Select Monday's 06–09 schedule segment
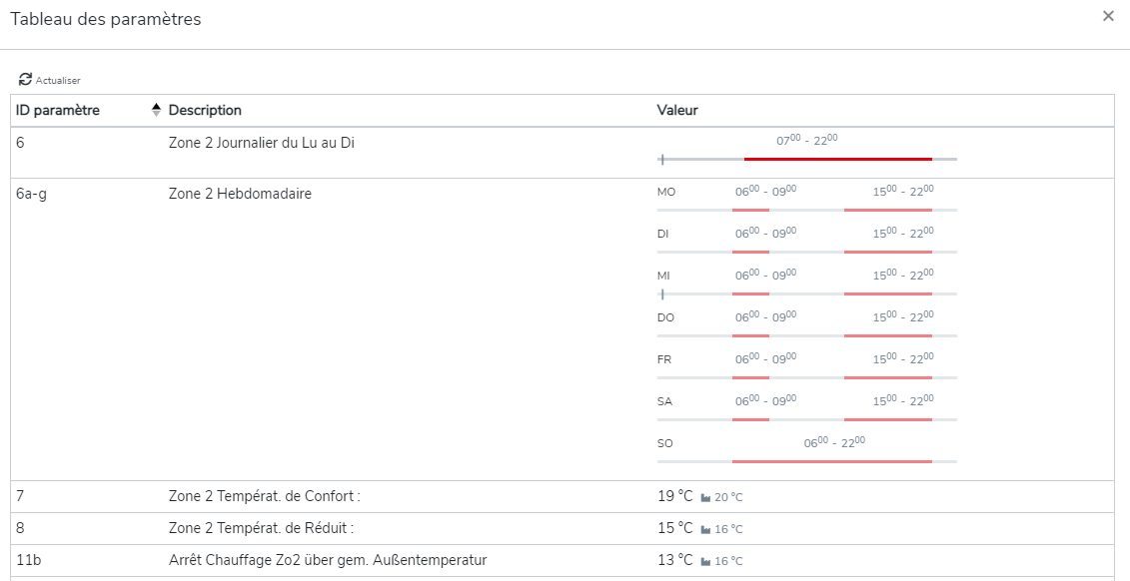This screenshot has height=581, width=1130. [x=750, y=210]
